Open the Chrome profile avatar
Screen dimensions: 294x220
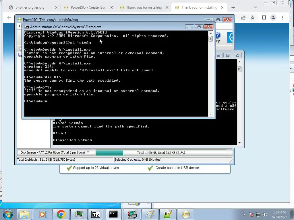pyautogui.click(x=273, y=17)
